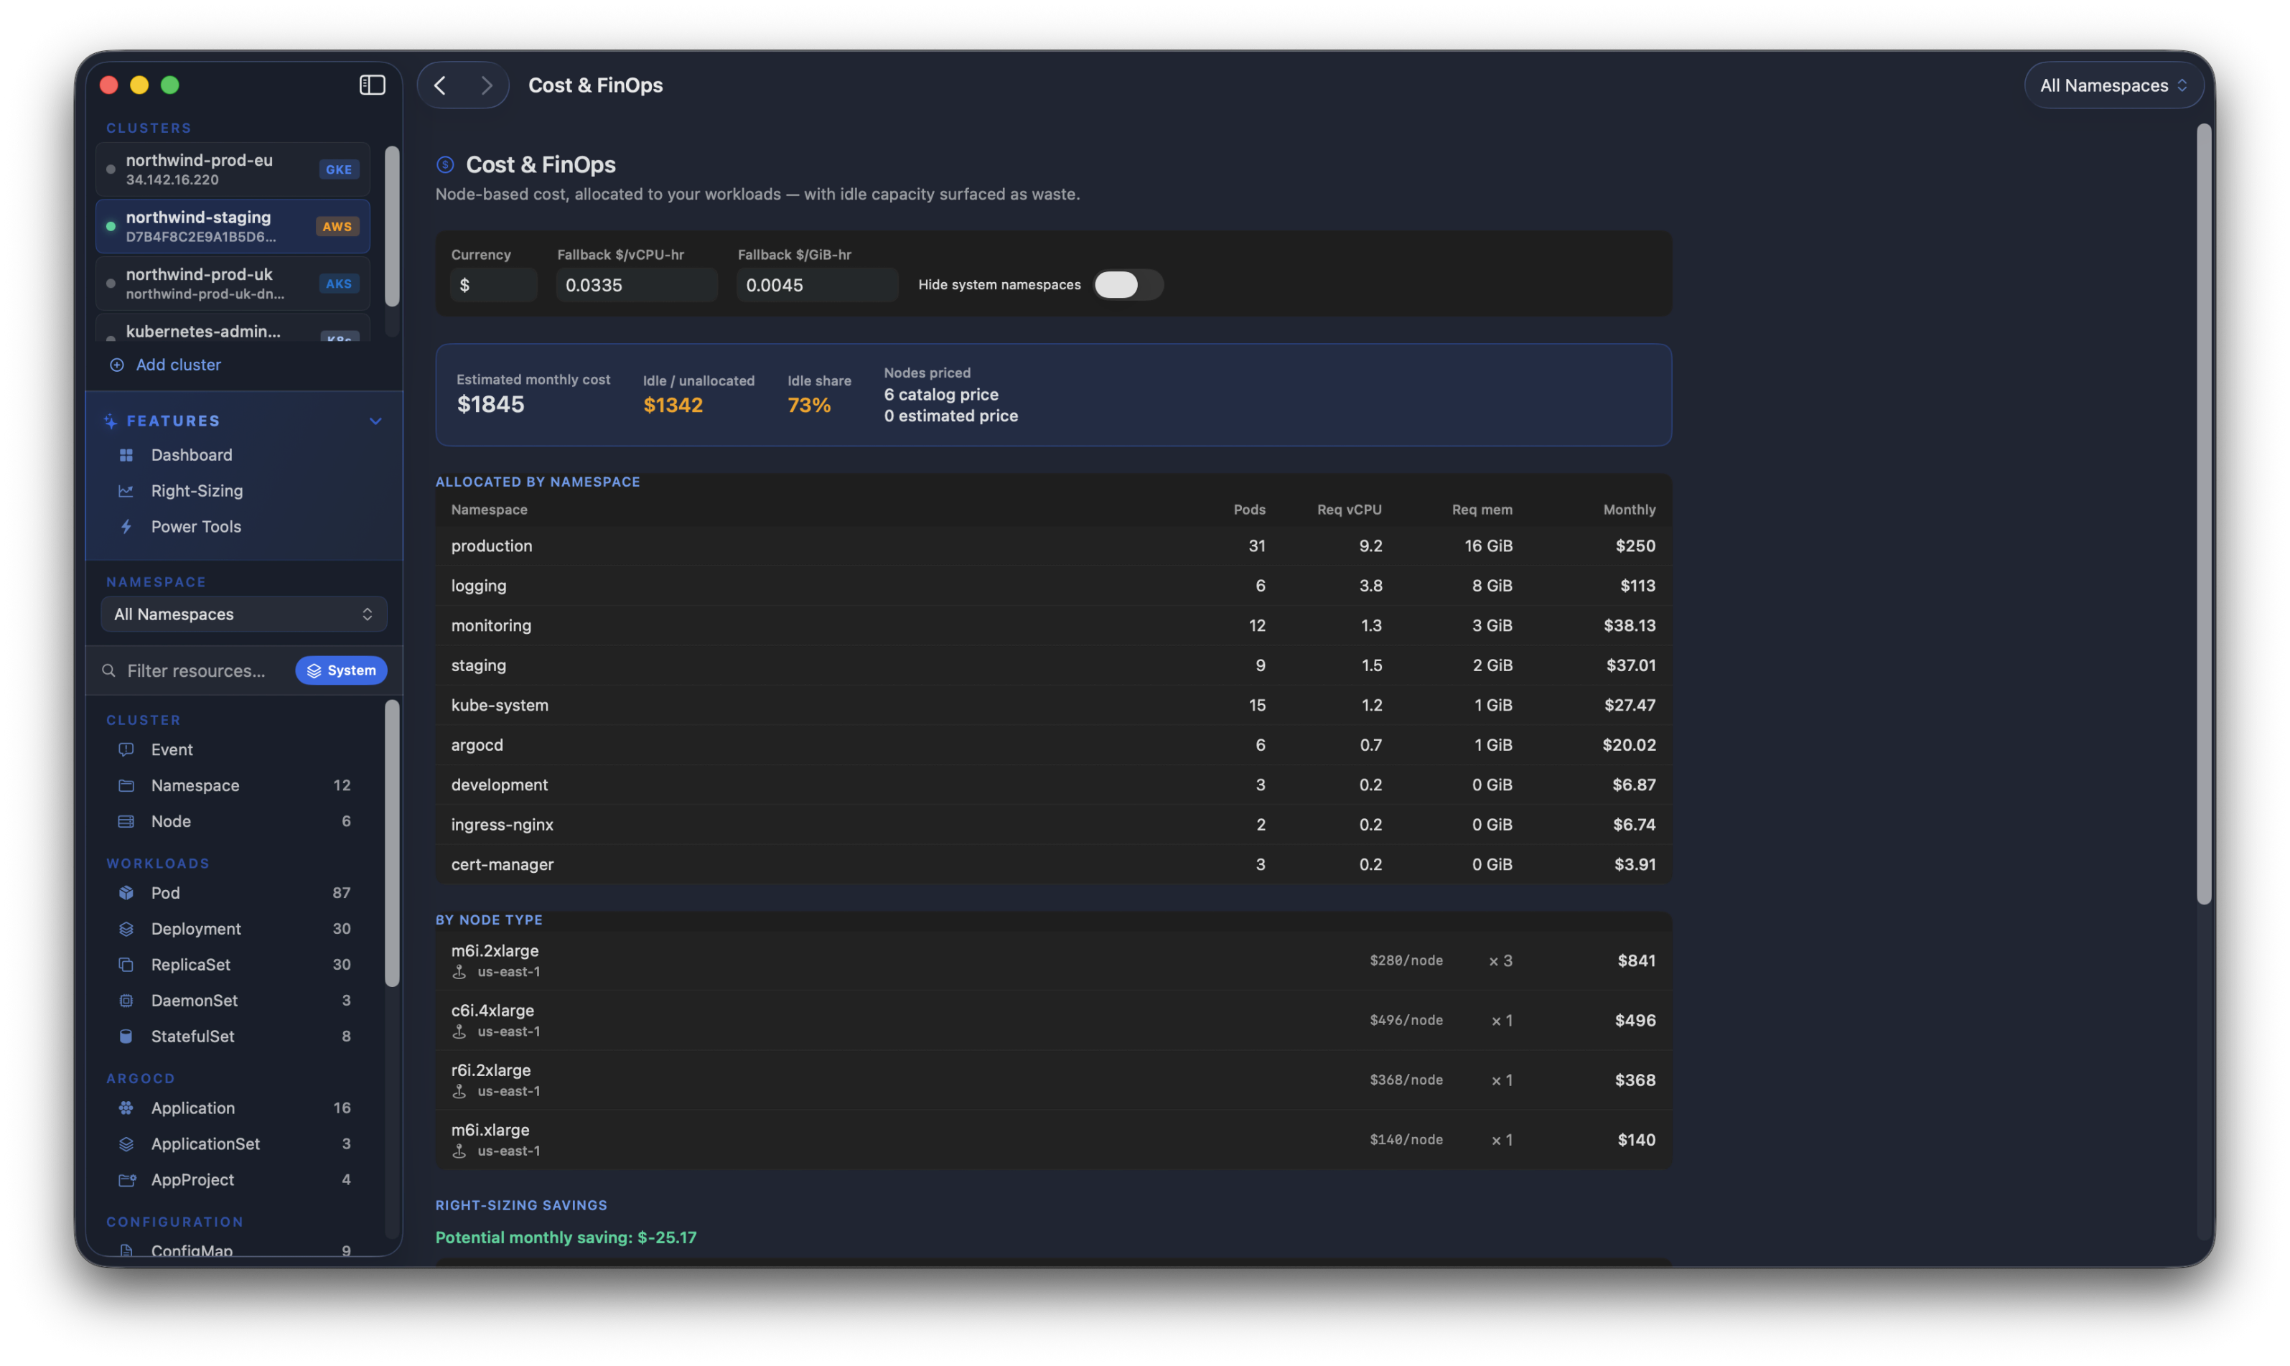Click the c6i.4xlarge node type row

(1053, 1020)
